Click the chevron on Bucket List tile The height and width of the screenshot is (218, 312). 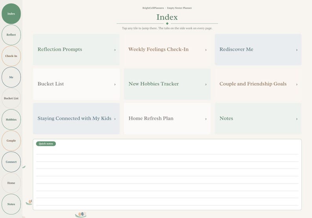(x=115, y=84)
